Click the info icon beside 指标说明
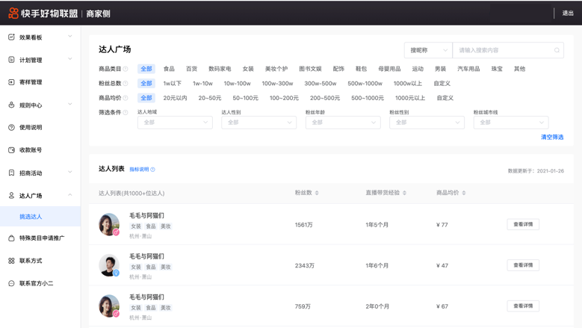The width and height of the screenshot is (582, 328). pyautogui.click(x=153, y=170)
